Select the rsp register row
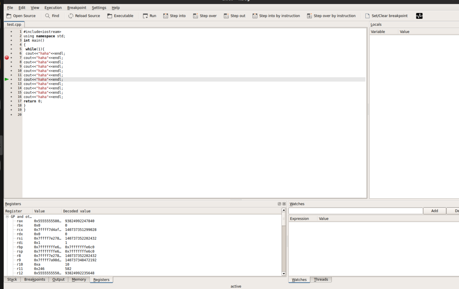 (143, 252)
